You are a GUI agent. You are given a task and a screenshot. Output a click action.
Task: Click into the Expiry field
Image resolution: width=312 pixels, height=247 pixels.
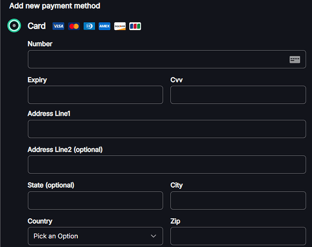(x=95, y=95)
